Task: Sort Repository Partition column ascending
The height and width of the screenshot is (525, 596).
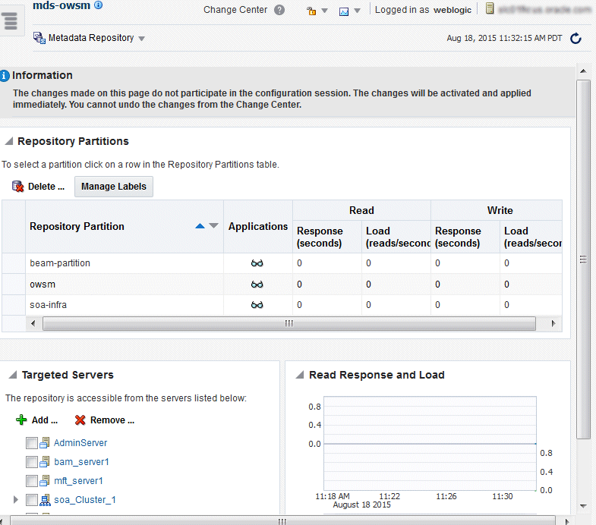Action: tap(200, 226)
